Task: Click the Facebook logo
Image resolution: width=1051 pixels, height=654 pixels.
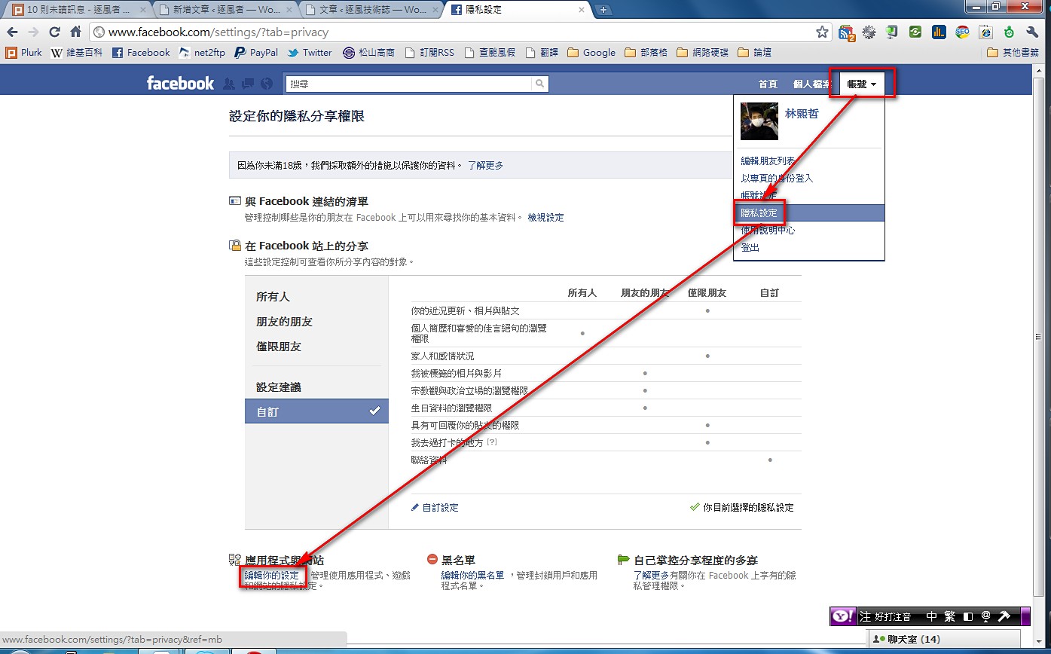Action: tap(180, 83)
